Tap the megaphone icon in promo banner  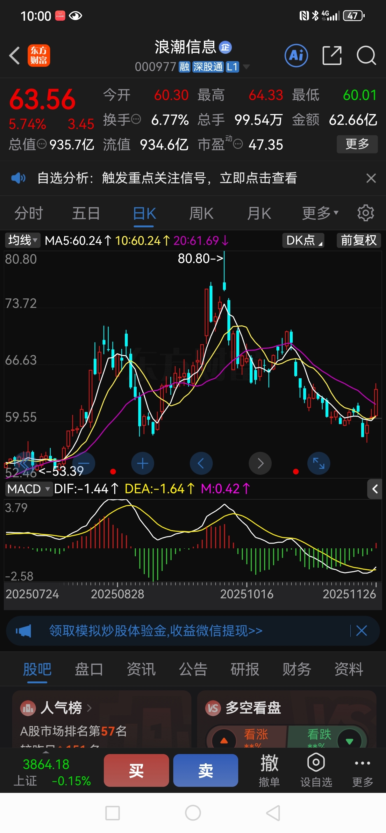coord(23,631)
